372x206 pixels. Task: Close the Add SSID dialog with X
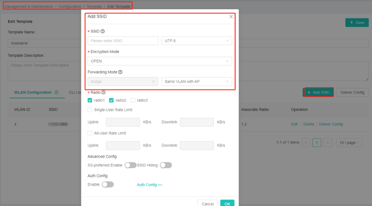[x=231, y=17]
